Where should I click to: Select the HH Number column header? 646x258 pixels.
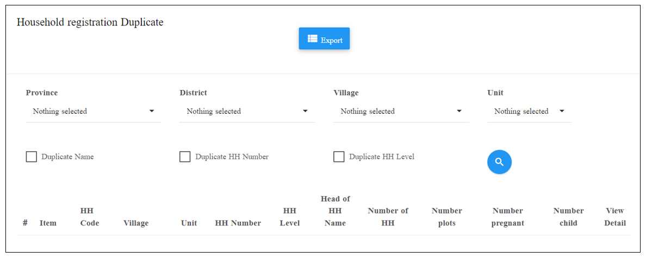(238, 223)
